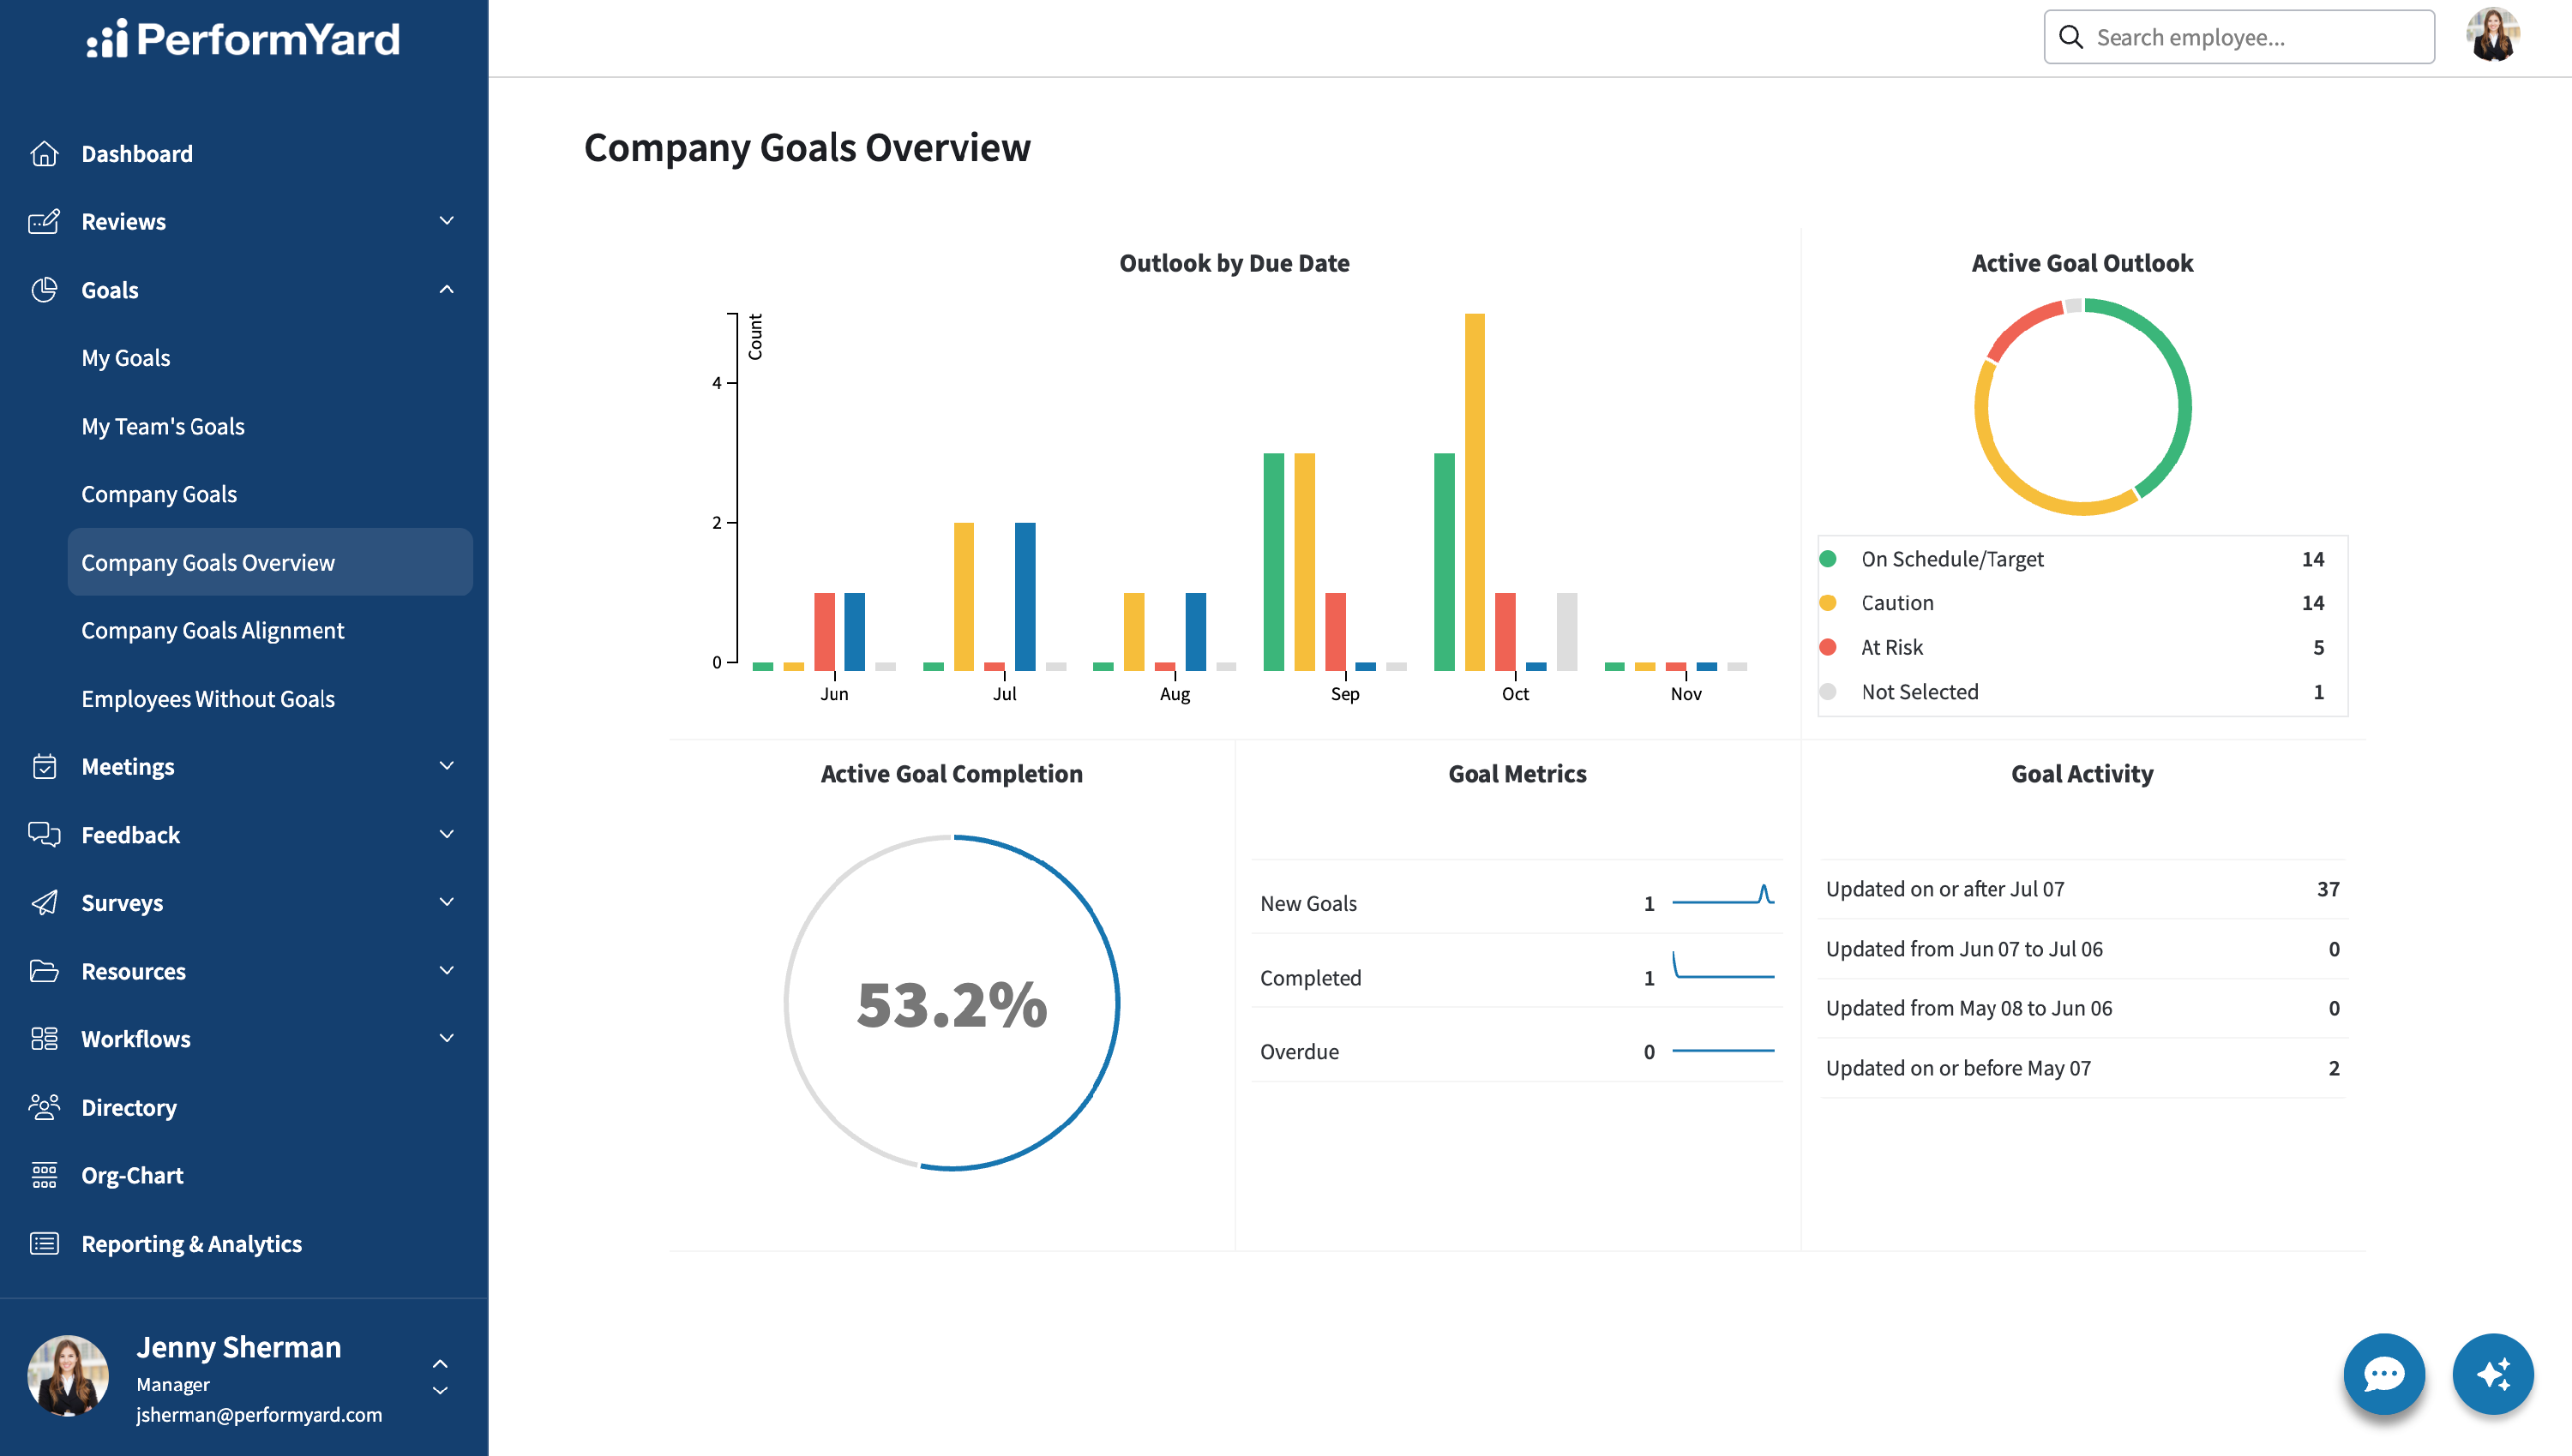
Task: Click the Reporting & Analytics icon
Action: (44, 1243)
